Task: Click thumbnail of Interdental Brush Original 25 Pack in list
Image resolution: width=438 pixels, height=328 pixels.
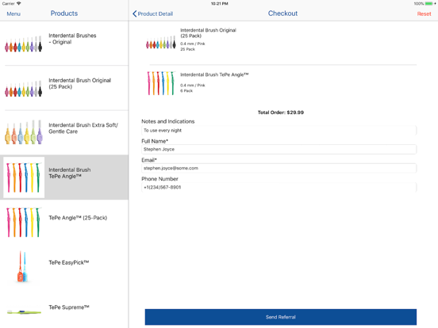Action: (x=24, y=89)
